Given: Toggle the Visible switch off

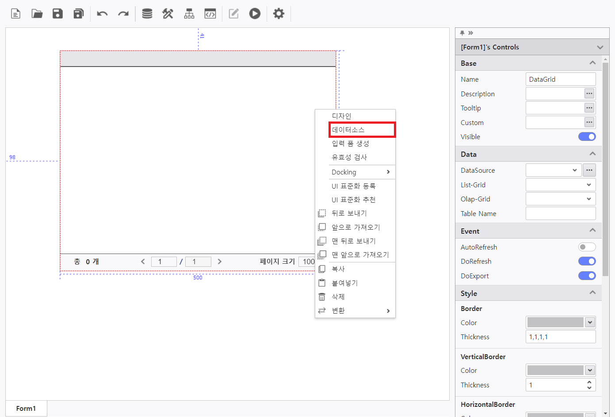Looking at the screenshot, I should 587,137.
